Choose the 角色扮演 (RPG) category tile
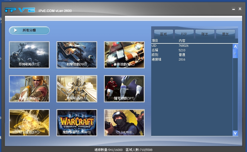Viewport: 247px width, 152px height. pos(29,89)
